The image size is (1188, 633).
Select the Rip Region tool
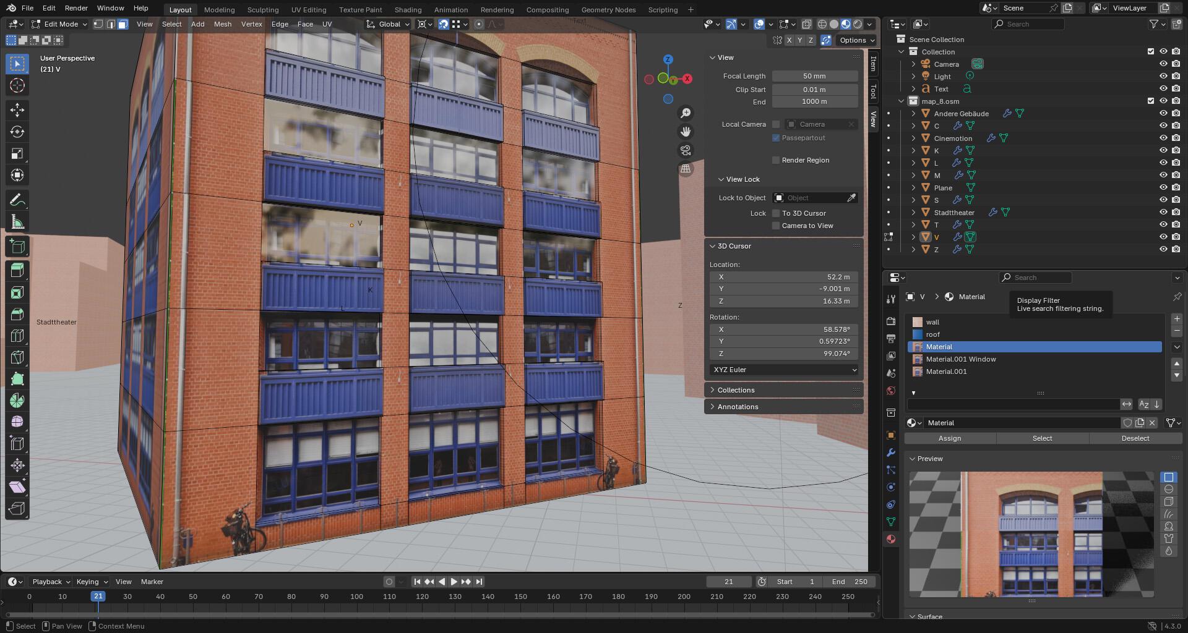(17, 509)
